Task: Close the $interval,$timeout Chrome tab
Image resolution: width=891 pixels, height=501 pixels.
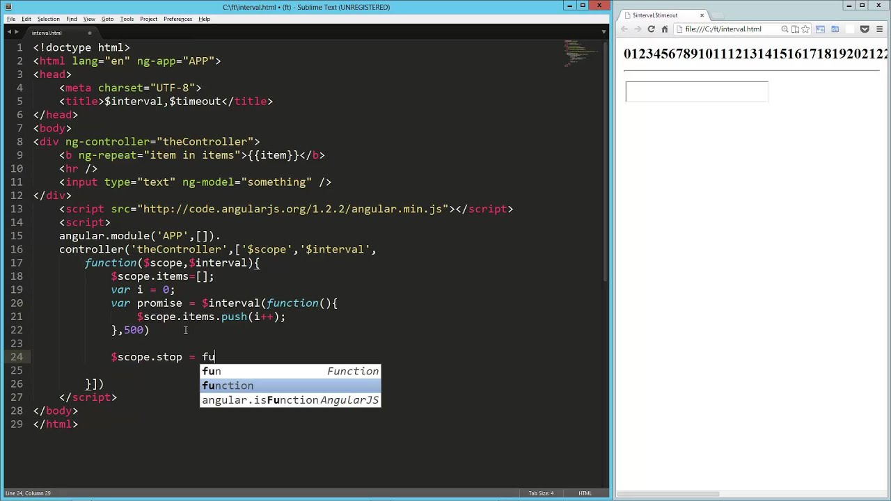Action: pos(702,15)
